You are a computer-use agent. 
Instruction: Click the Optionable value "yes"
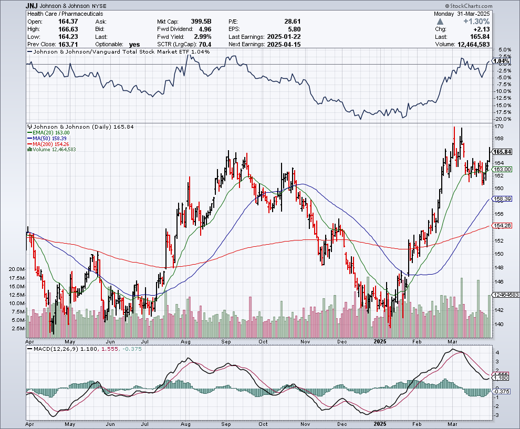pyautogui.click(x=134, y=45)
